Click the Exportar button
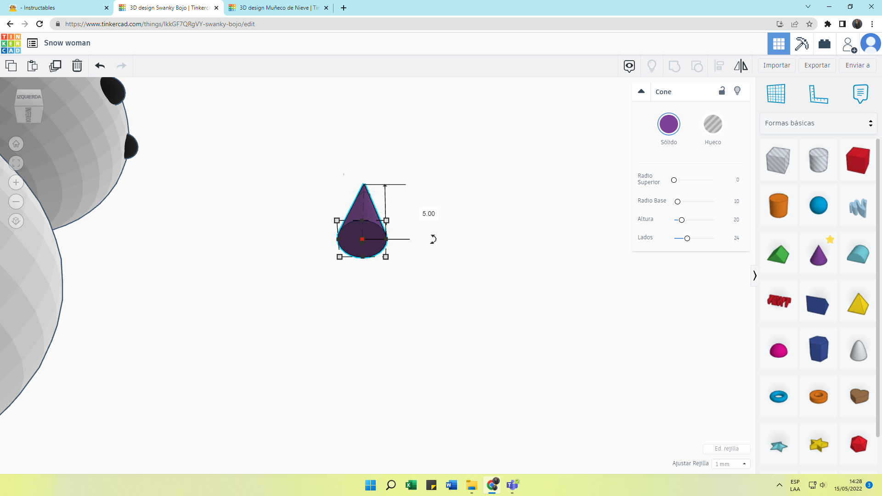This screenshot has height=496, width=882. 817,65
